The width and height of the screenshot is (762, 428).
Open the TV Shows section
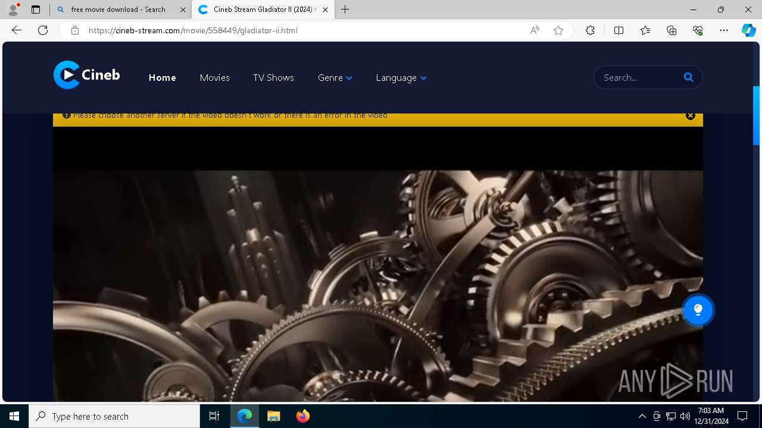pyautogui.click(x=273, y=78)
